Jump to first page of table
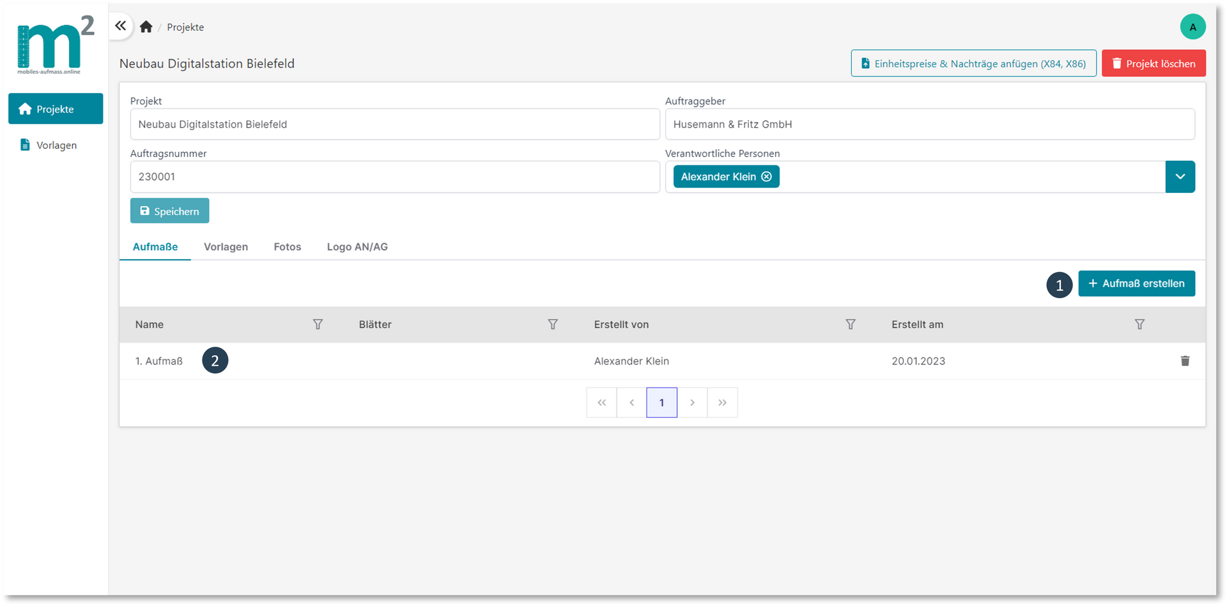The image size is (1227, 606). (601, 402)
